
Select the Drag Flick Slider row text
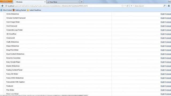click(x=12, y=50)
